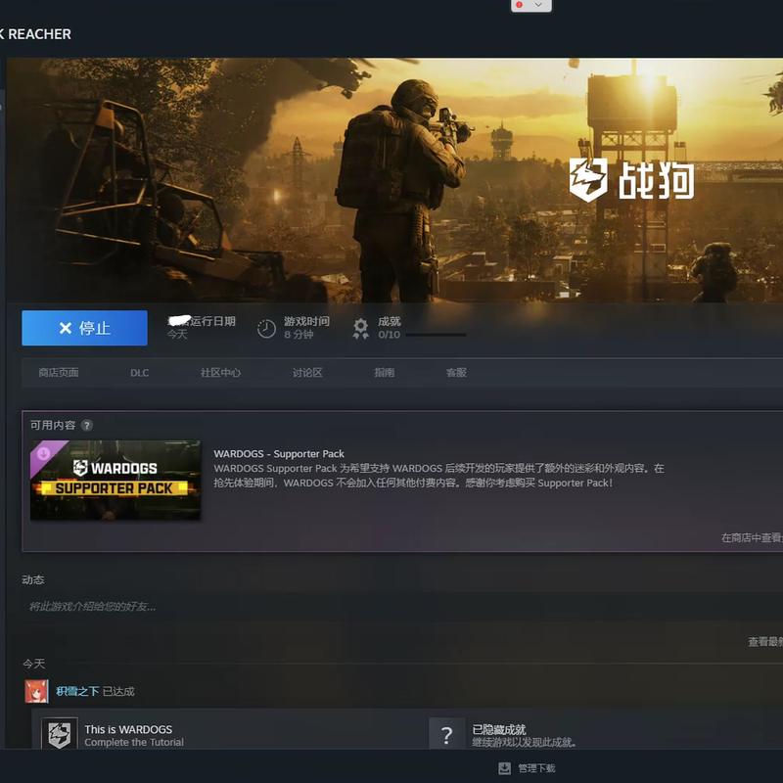783x783 pixels.
Task: Go to 社区中心 community hub
Action: click(x=220, y=373)
